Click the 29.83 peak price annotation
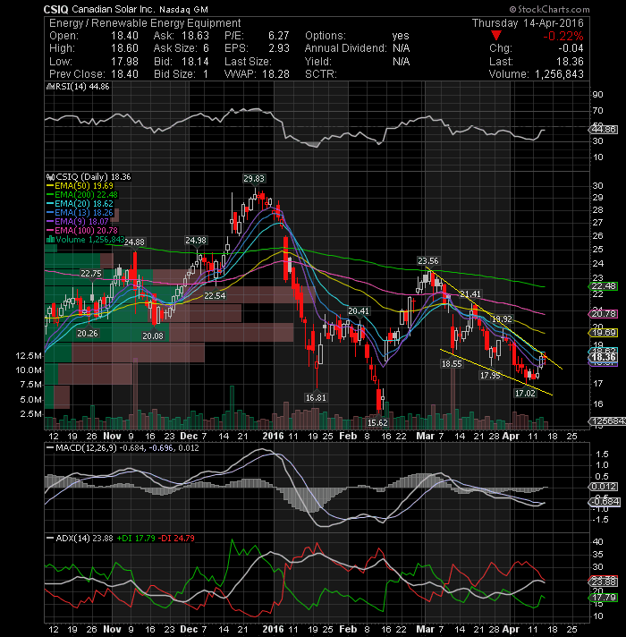626x637 pixels. click(254, 178)
